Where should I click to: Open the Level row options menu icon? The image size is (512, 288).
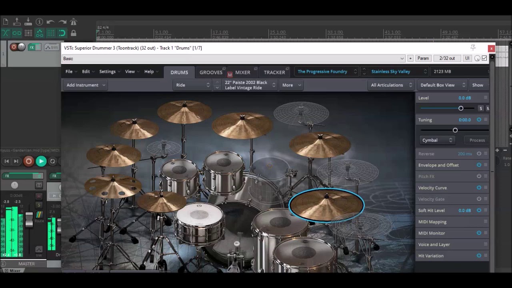click(x=486, y=98)
